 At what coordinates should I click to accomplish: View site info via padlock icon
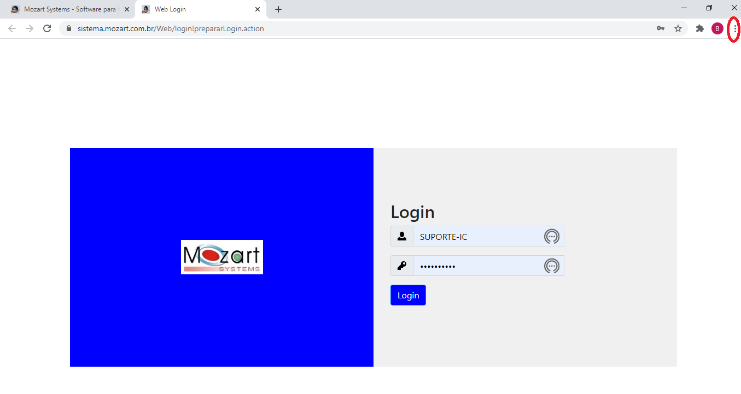pos(69,28)
